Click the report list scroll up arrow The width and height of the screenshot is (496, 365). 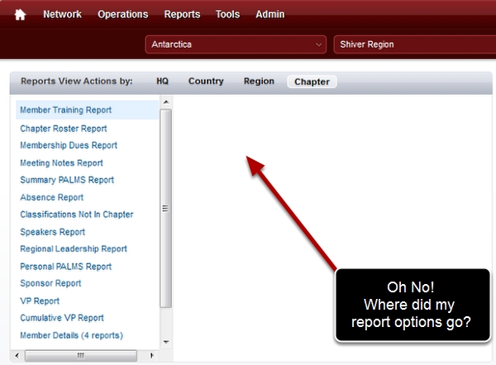tap(165, 102)
